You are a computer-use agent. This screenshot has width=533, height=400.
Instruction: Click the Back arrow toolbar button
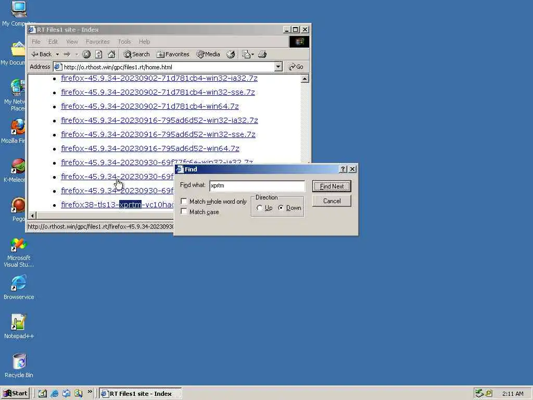pyautogui.click(x=42, y=54)
